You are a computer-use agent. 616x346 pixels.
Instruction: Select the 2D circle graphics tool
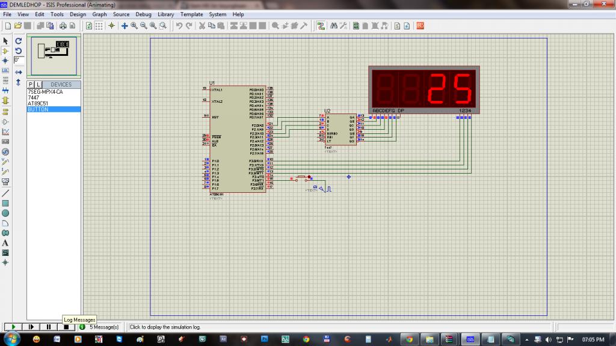(5, 213)
